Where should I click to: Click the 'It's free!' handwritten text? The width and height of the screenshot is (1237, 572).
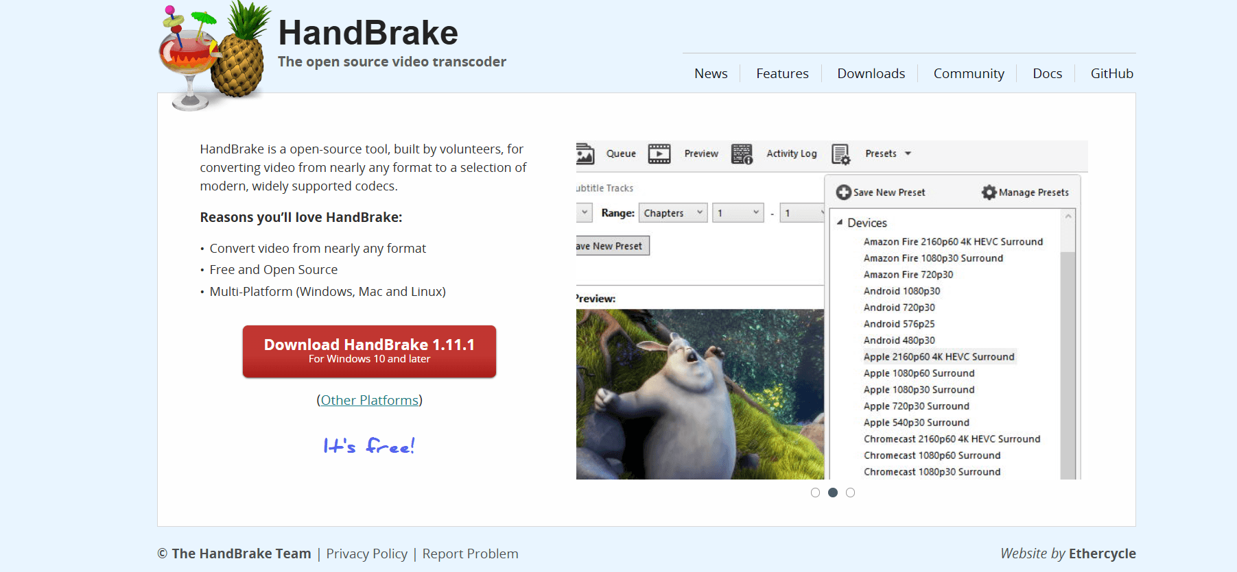click(x=369, y=446)
